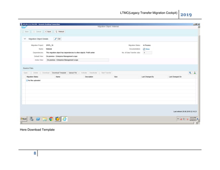Open Google Chrome from the taskbar
220x170 pixels.
pyautogui.click(x=51, y=119)
